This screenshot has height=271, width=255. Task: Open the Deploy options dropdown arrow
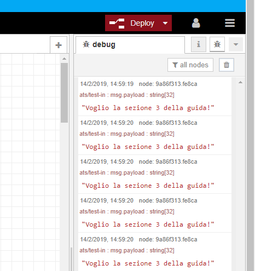coord(165,23)
